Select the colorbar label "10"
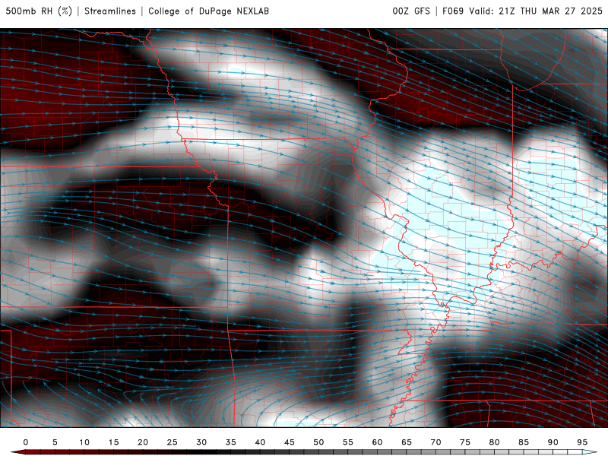This screenshot has height=456, width=608. point(84,442)
